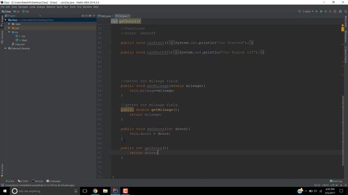This screenshot has width=348, height=195.
Task: Open File Explorer from taskbar
Action: (105, 191)
